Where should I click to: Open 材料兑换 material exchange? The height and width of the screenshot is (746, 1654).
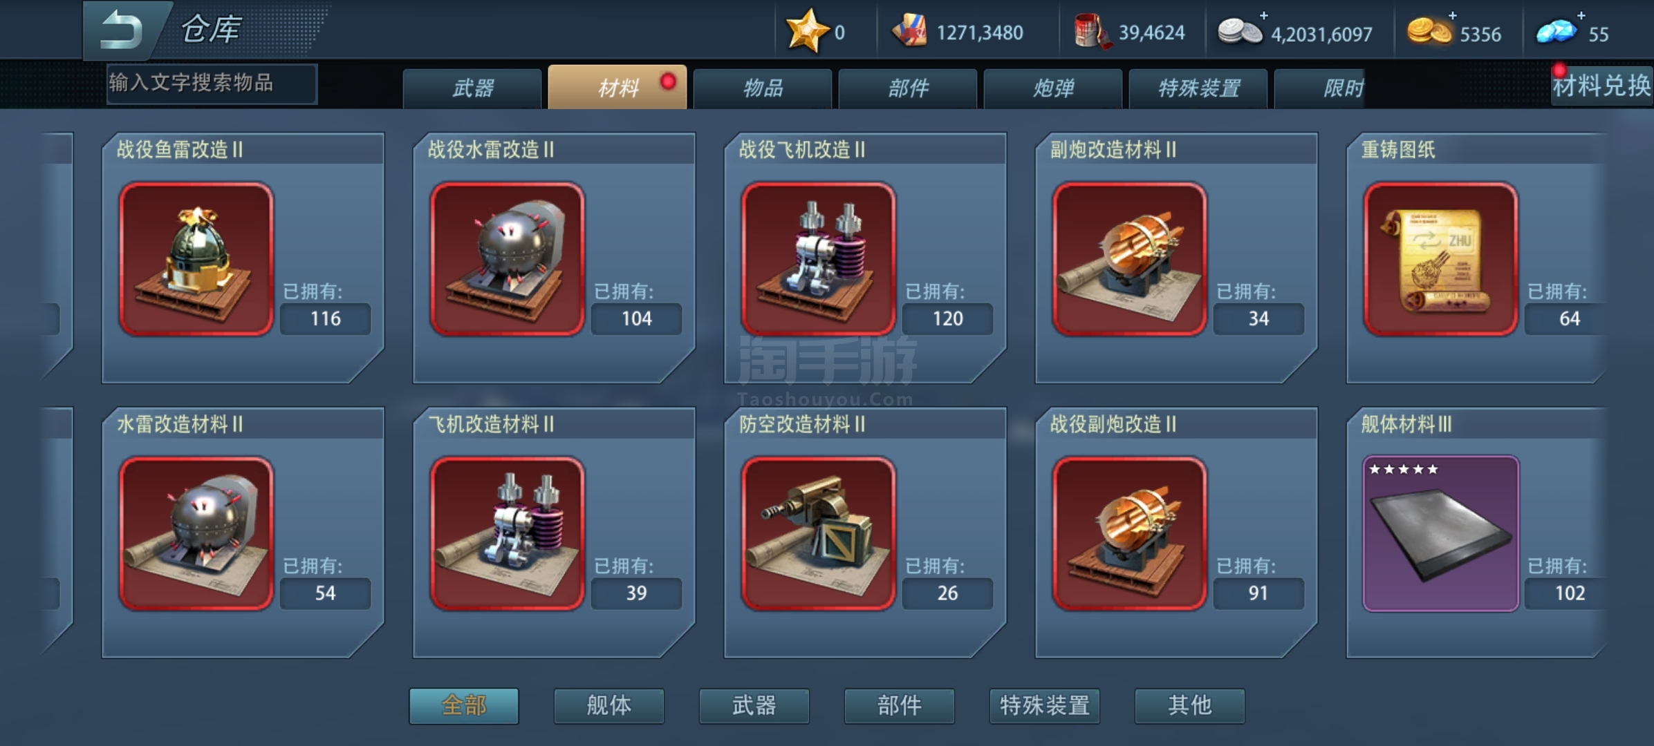coord(1601,86)
